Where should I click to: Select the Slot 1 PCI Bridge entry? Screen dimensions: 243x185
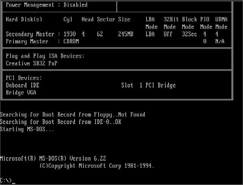click(x=148, y=85)
